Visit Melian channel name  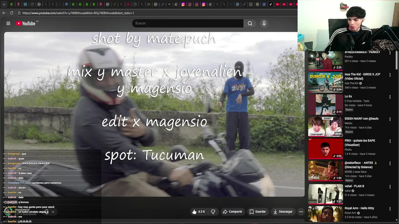tap(348, 123)
